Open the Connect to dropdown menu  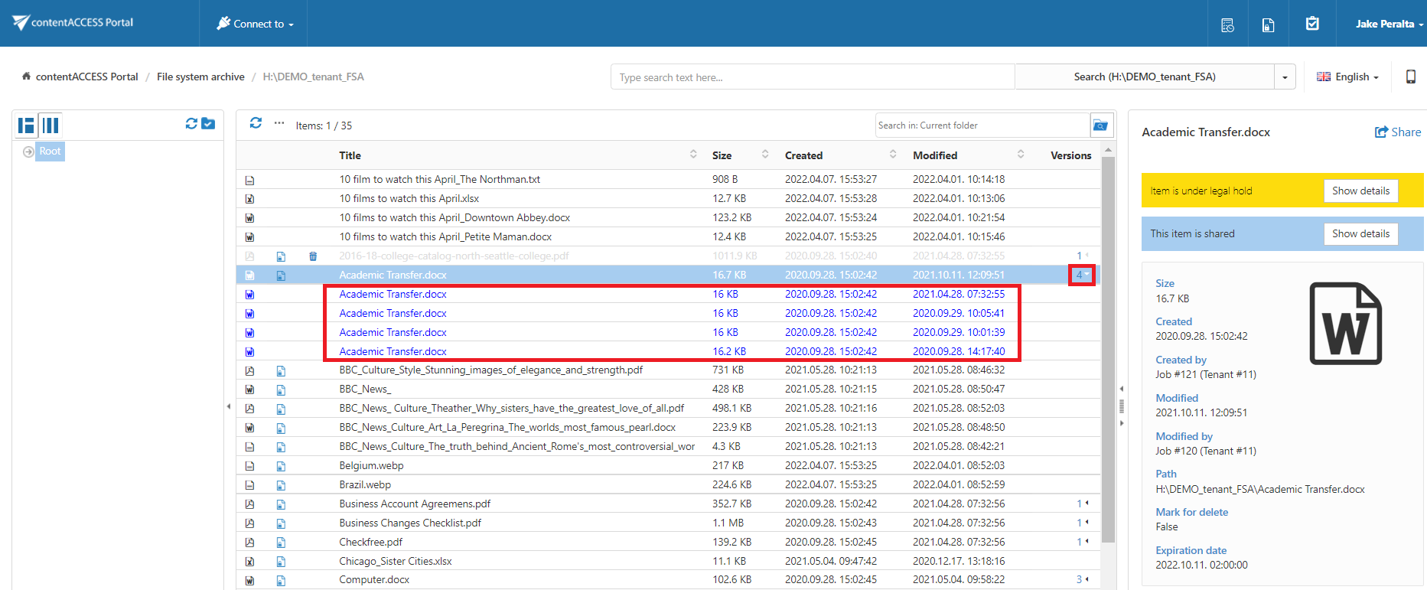256,24
